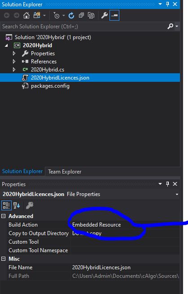Select the Solution Explorer tab

tap(22, 171)
